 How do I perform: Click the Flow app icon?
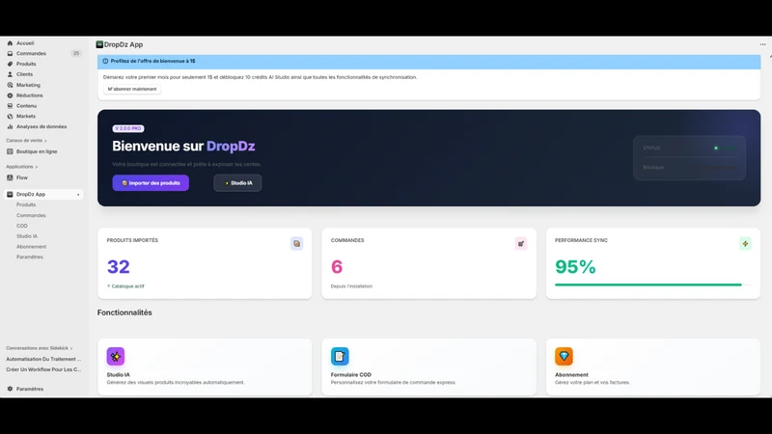coord(10,177)
